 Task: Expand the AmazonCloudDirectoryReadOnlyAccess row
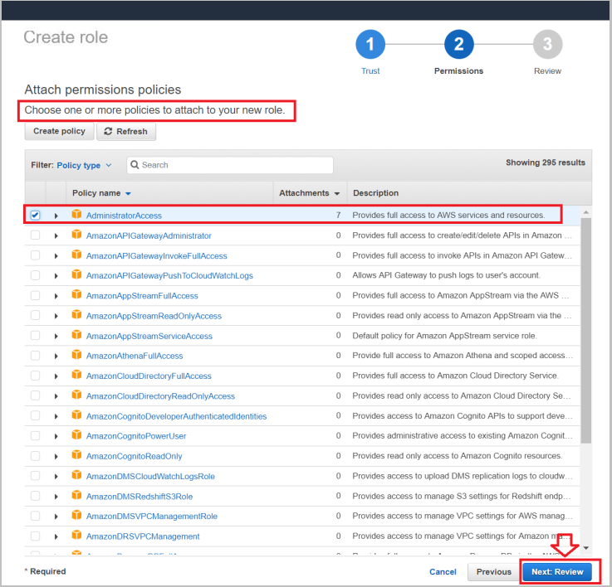(56, 396)
